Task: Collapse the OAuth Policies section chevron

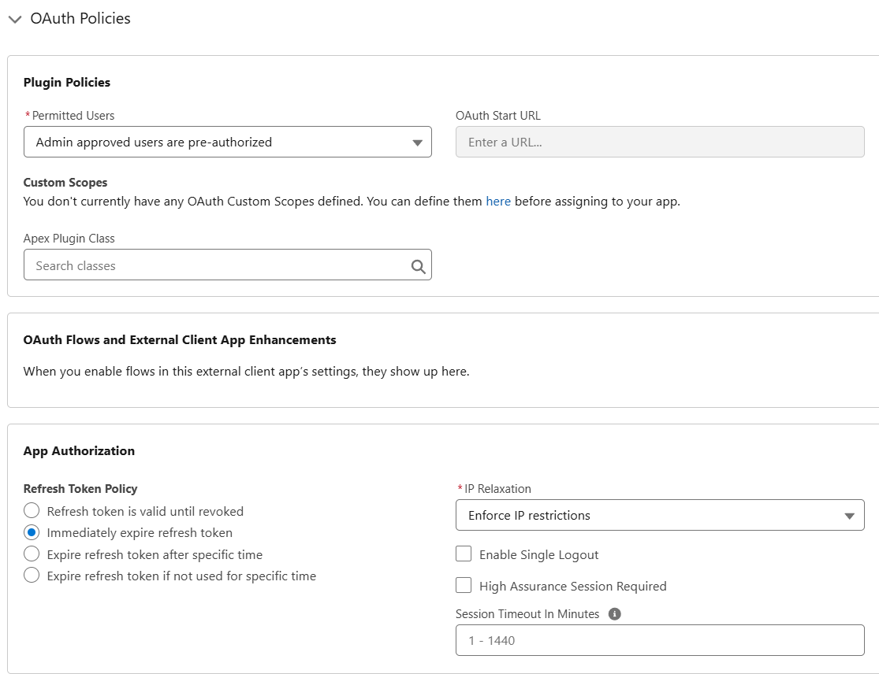Action: (14, 18)
